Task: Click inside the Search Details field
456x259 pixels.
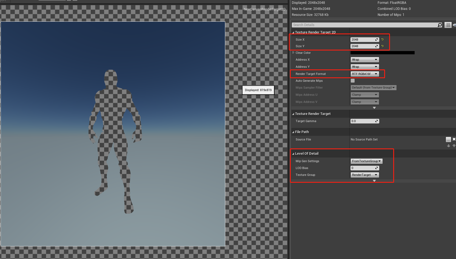Action: 356,25
